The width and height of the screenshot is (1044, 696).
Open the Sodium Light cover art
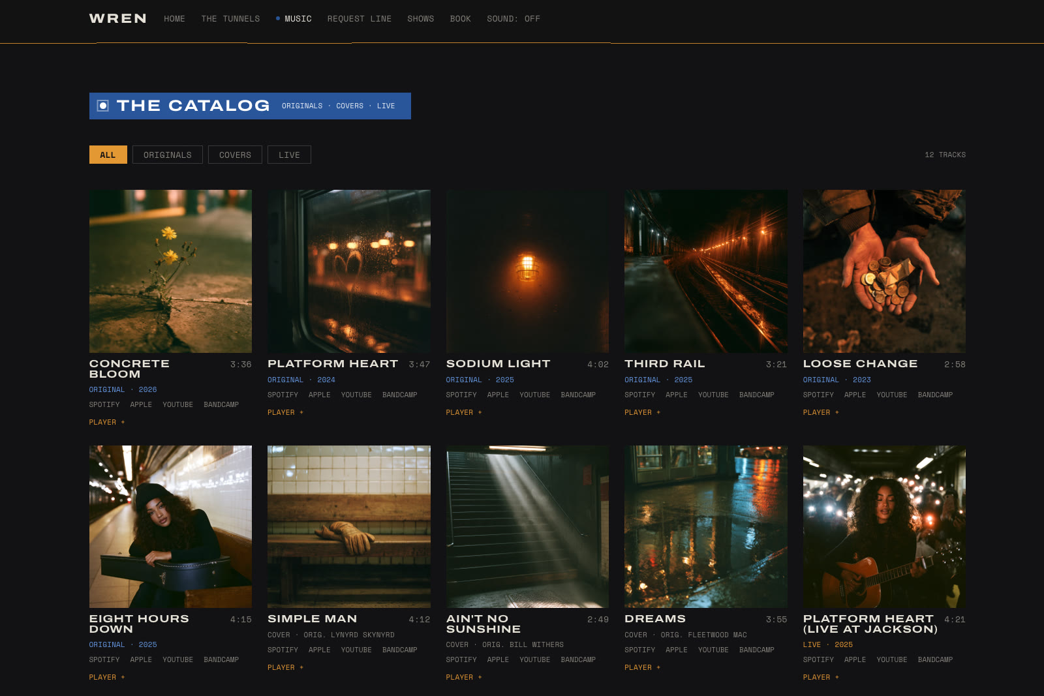527,271
